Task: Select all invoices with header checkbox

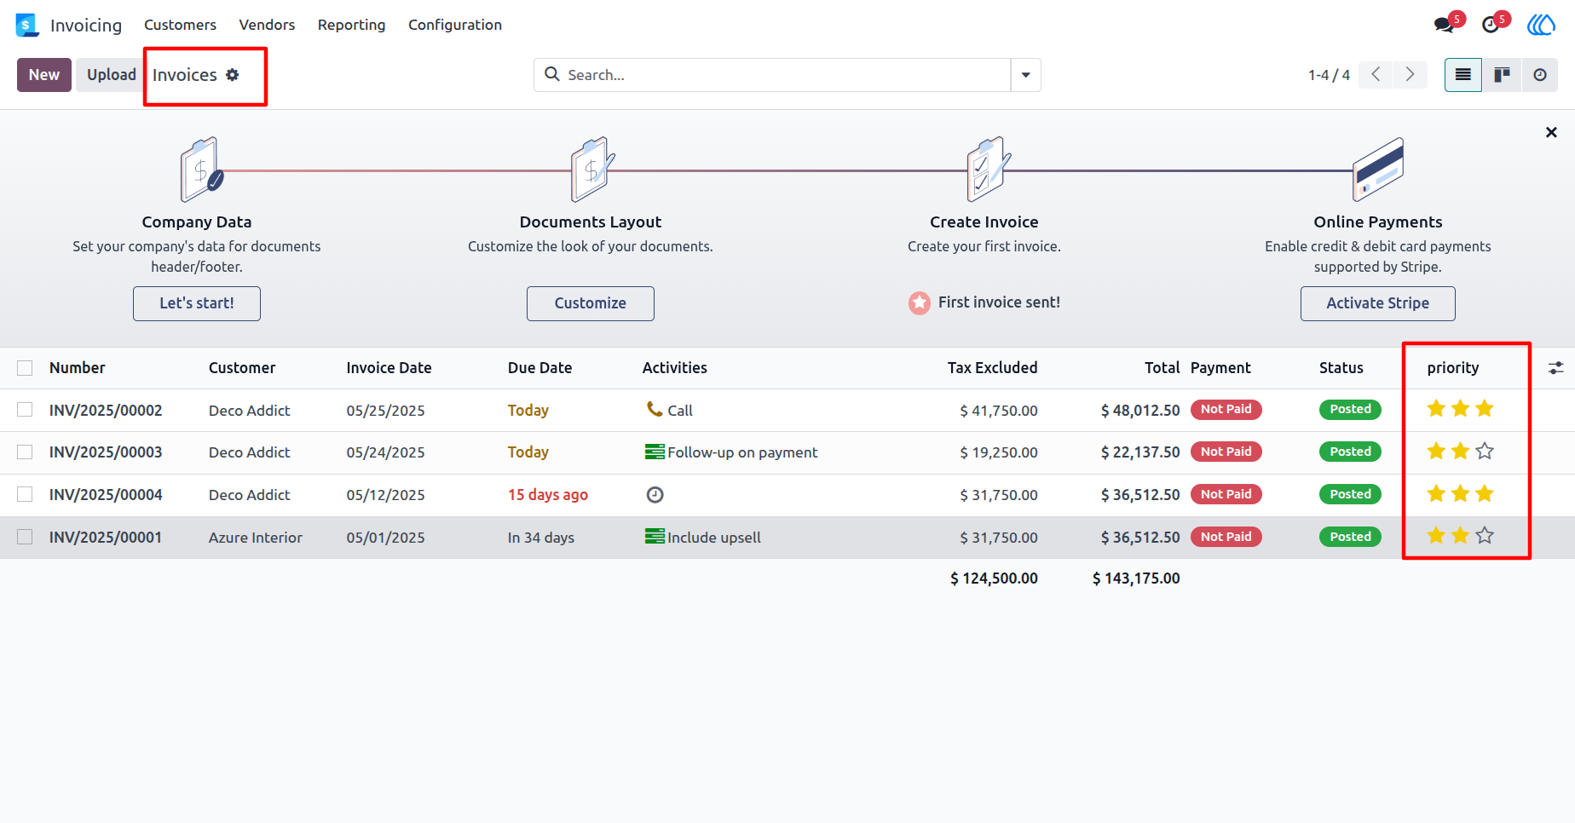Action: (25, 368)
